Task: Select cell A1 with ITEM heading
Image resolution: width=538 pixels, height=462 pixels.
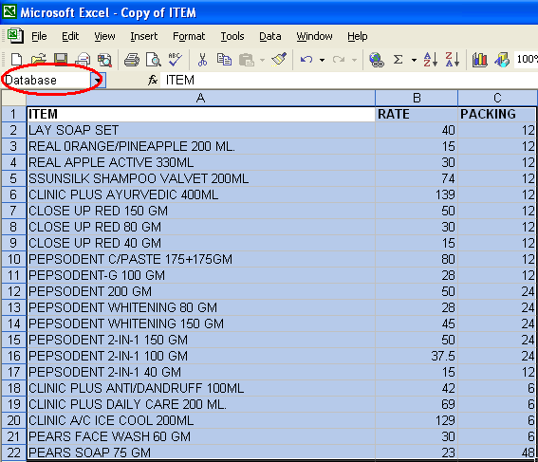Action: pyautogui.click(x=201, y=114)
